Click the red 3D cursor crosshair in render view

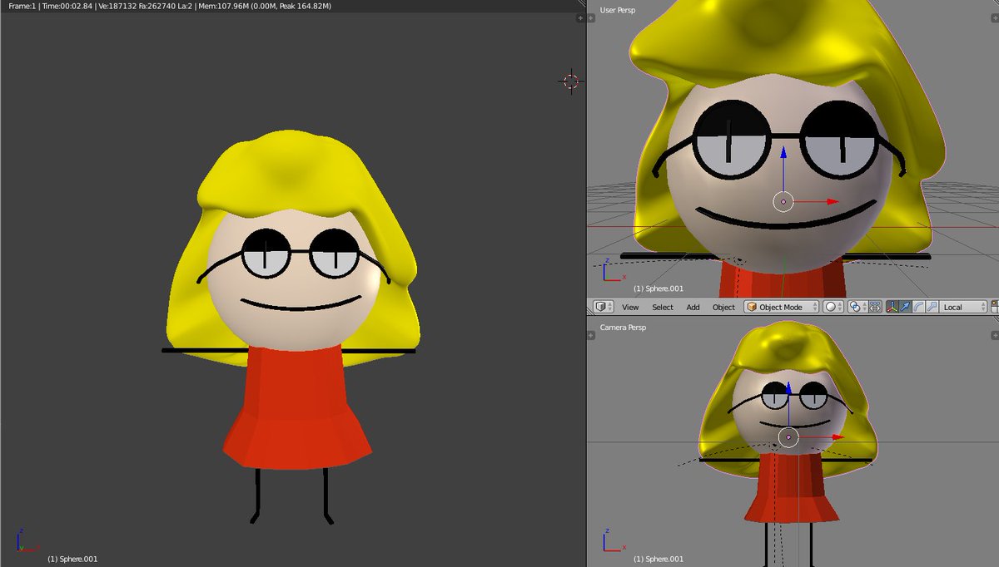point(571,81)
